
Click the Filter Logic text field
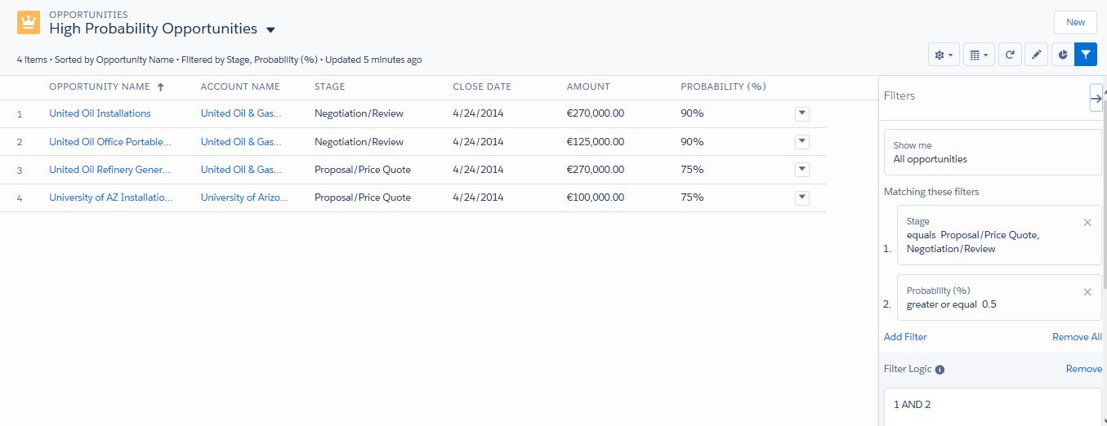click(x=993, y=405)
